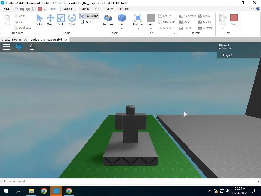Open the backpack inventory icon
Viewport: 261px width, 196px height.
(32, 47)
